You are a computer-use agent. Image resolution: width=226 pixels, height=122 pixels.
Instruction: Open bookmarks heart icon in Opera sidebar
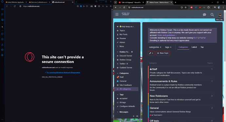tap(2, 34)
